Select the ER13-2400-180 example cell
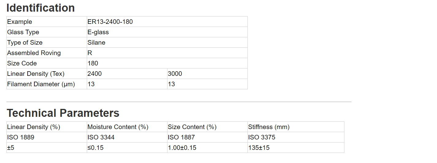 tap(167, 22)
